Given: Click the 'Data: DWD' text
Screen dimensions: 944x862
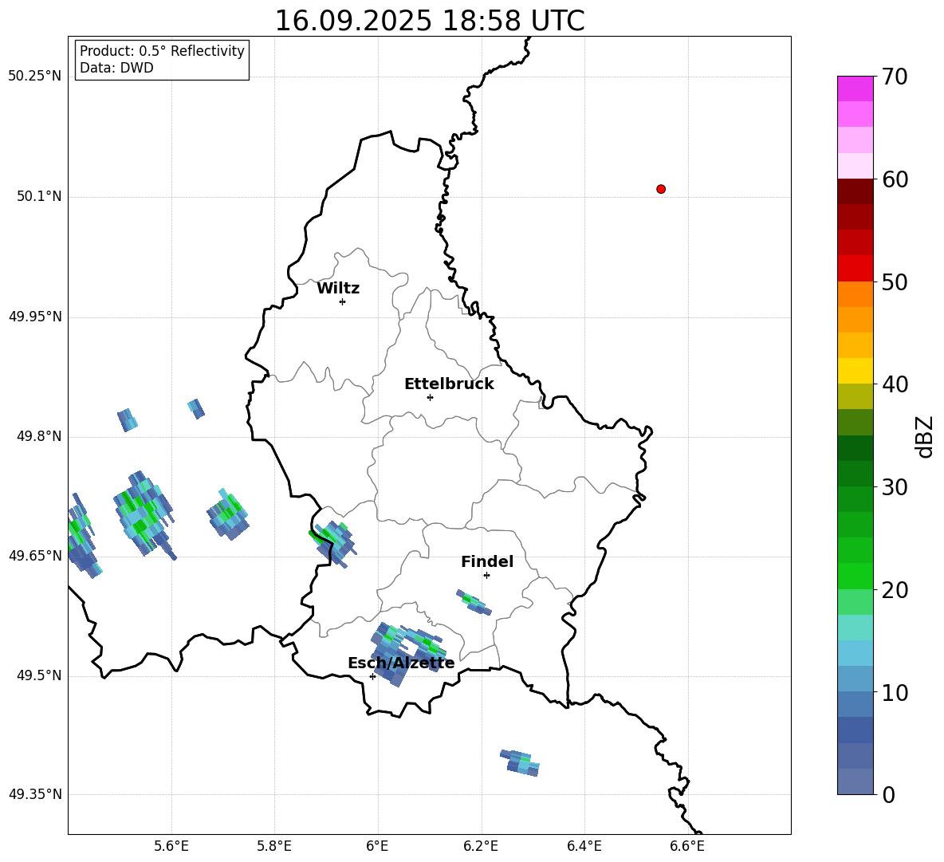Looking at the screenshot, I should 116,68.
